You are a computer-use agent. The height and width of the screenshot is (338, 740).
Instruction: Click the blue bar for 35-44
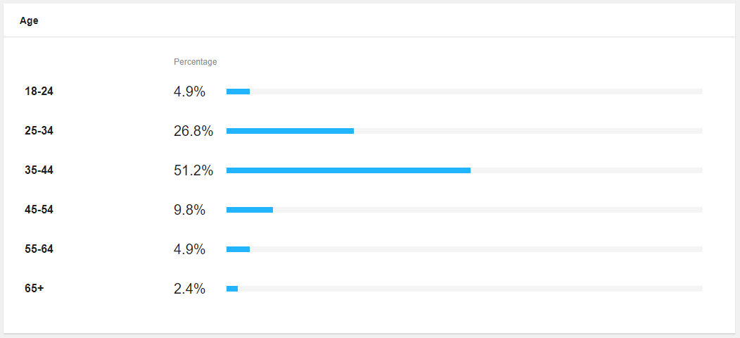(x=348, y=170)
